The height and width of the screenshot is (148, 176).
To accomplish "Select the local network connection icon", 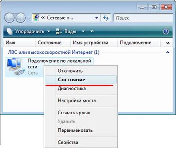I will (x=16, y=66).
